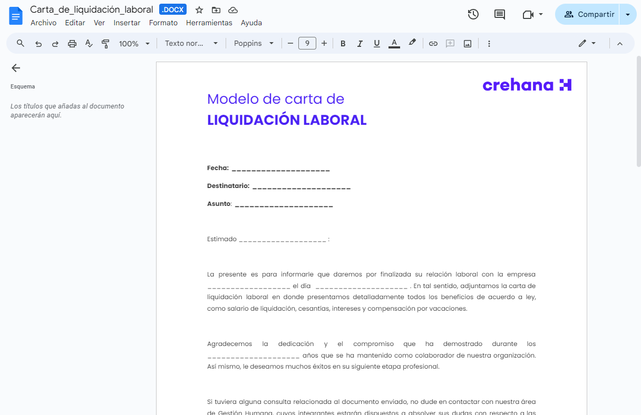Select the paint format tool
The width and height of the screenshot is (641, 415).
point(105,43)
